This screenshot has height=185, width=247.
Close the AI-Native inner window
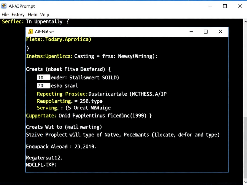220,32
